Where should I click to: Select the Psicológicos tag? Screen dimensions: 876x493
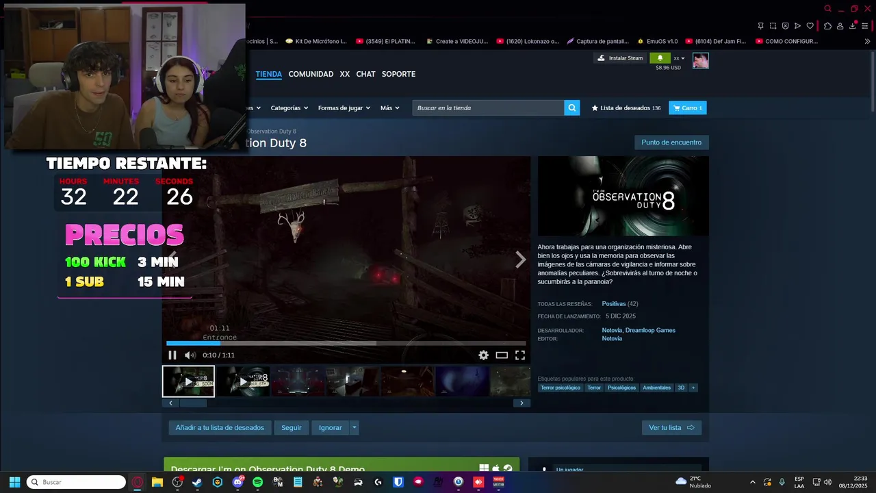[x=621, y=388]
